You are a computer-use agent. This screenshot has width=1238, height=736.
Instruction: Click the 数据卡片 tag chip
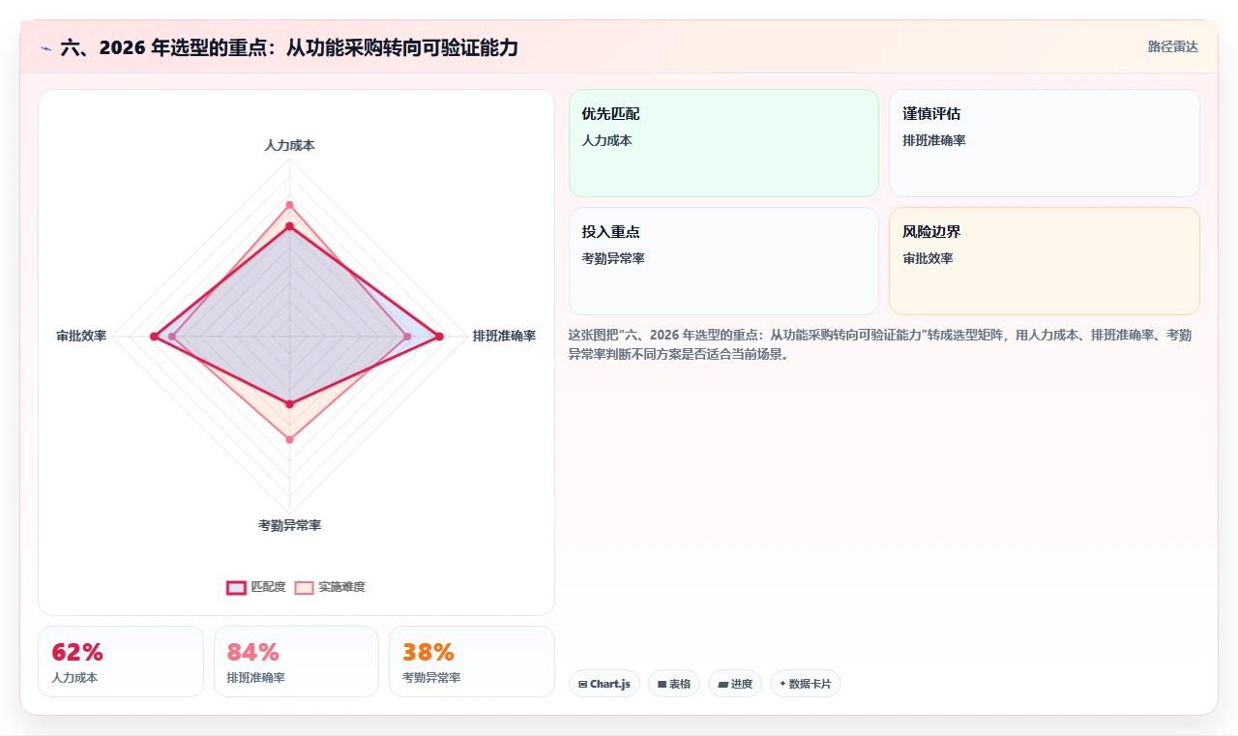click(806, 684)
